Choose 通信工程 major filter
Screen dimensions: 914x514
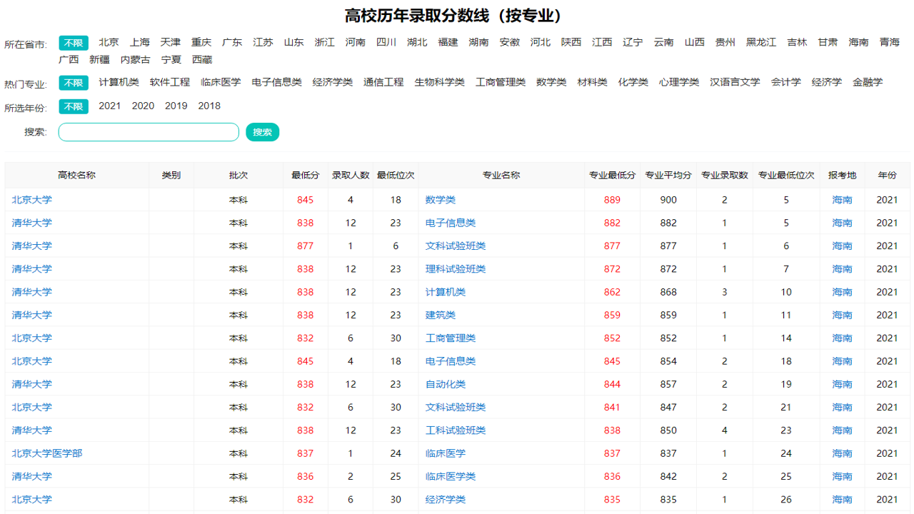(x=383, y=82)
